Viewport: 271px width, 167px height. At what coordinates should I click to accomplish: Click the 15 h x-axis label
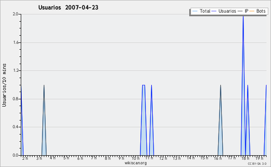tap(204, 158)
